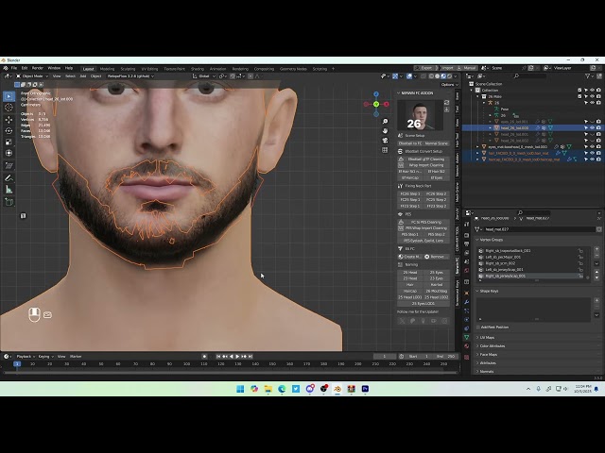Click the 26 Head naming button
Image resolution: width=605 pixels, height=453 pixels.
click(x=410, y=273)
